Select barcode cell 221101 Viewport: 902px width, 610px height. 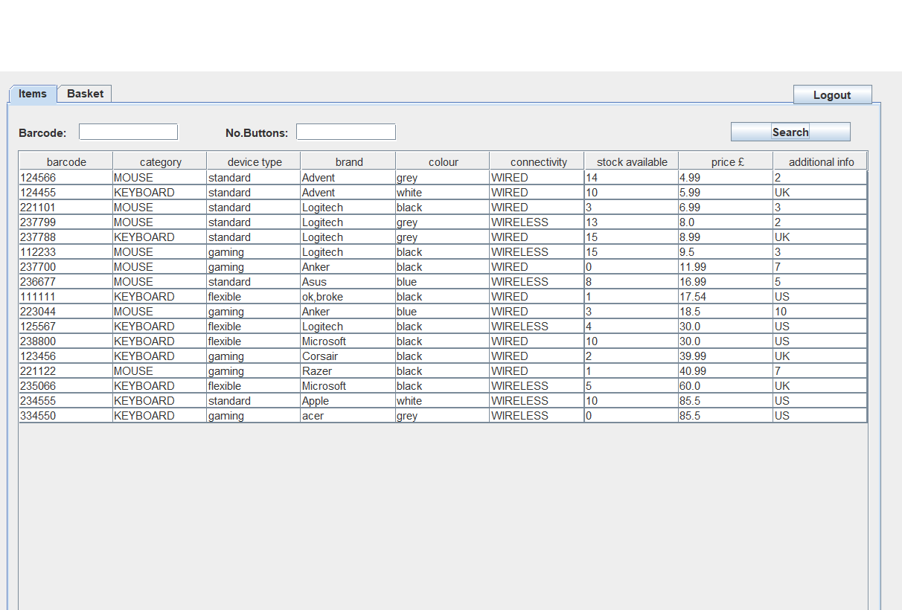pyautogui.click(x=65, y=208)
